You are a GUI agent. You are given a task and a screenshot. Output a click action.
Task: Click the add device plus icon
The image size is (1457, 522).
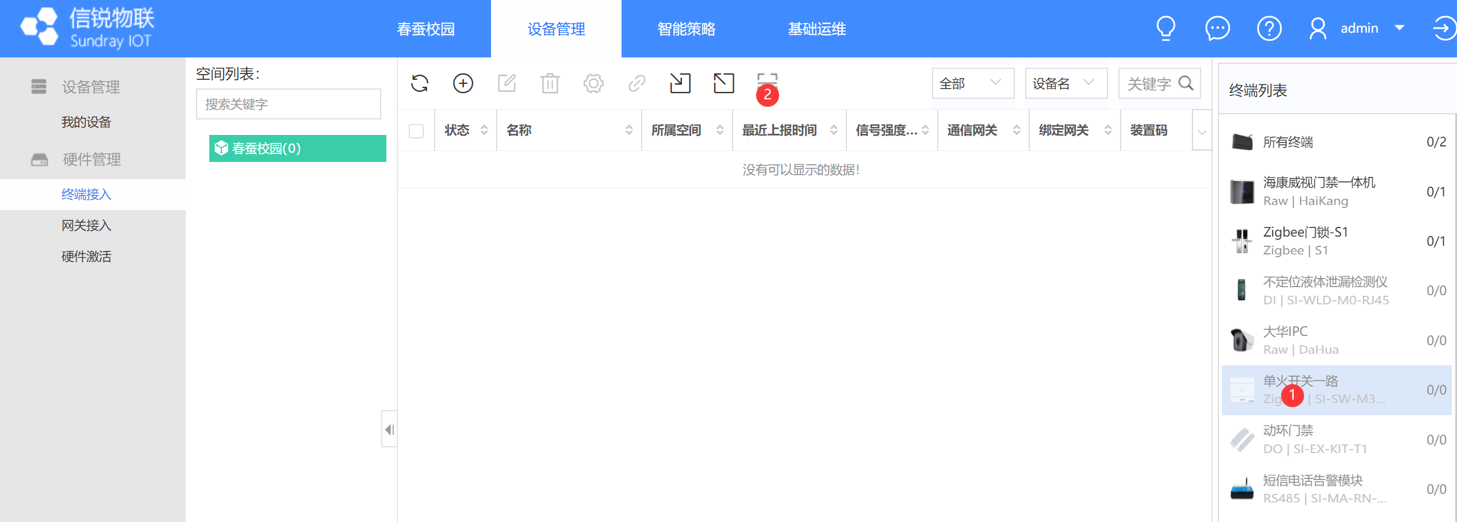[463, 83]
